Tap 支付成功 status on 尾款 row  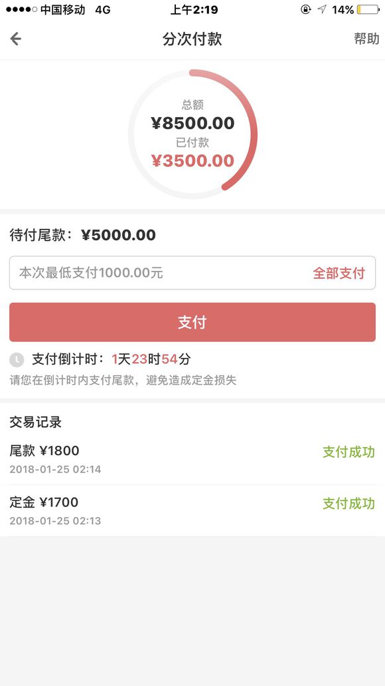348,452
